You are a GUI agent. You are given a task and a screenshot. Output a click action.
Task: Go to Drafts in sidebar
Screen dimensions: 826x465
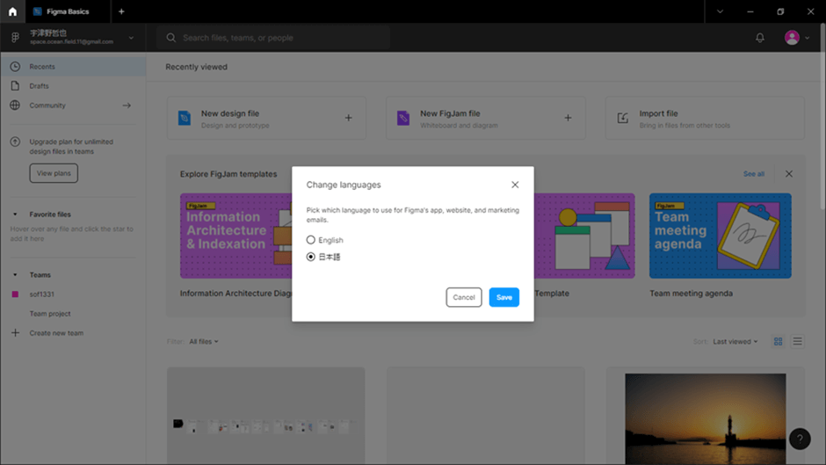click(x=73, y=85)
